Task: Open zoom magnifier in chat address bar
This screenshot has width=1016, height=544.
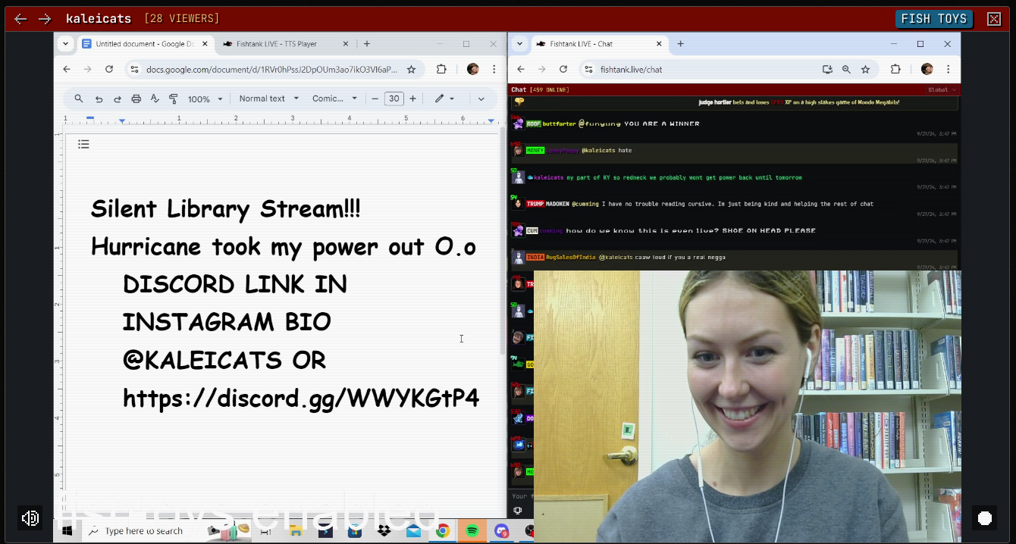Action: click(846, 69)
